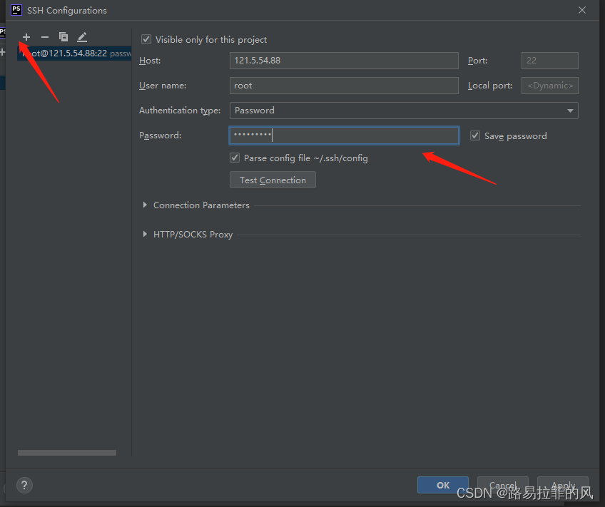Viewport: 605px width, 507px height.
Task: Confirm with the OK button
Action: click(443, 485)
